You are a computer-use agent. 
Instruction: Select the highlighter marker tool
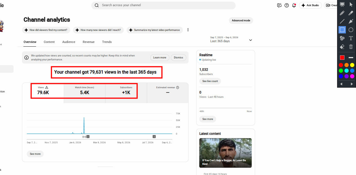tap(351, 13)
